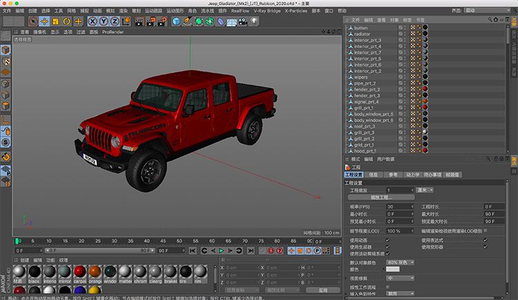This screenshot has height=300, width=518.
Task: Toggle parameter P keyframe recording
Action: click(x=317, y=251)
